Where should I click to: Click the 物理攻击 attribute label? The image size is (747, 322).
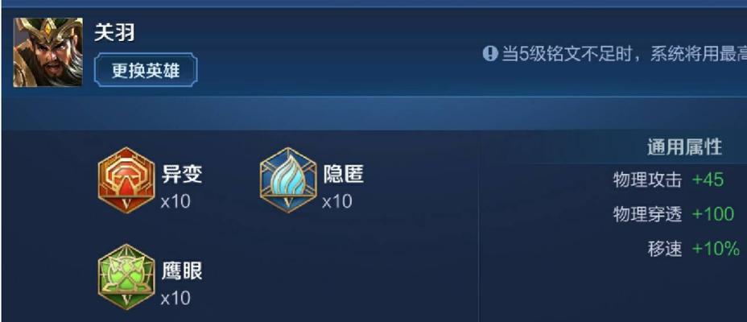pyautogui.click(x=647, y=180)
